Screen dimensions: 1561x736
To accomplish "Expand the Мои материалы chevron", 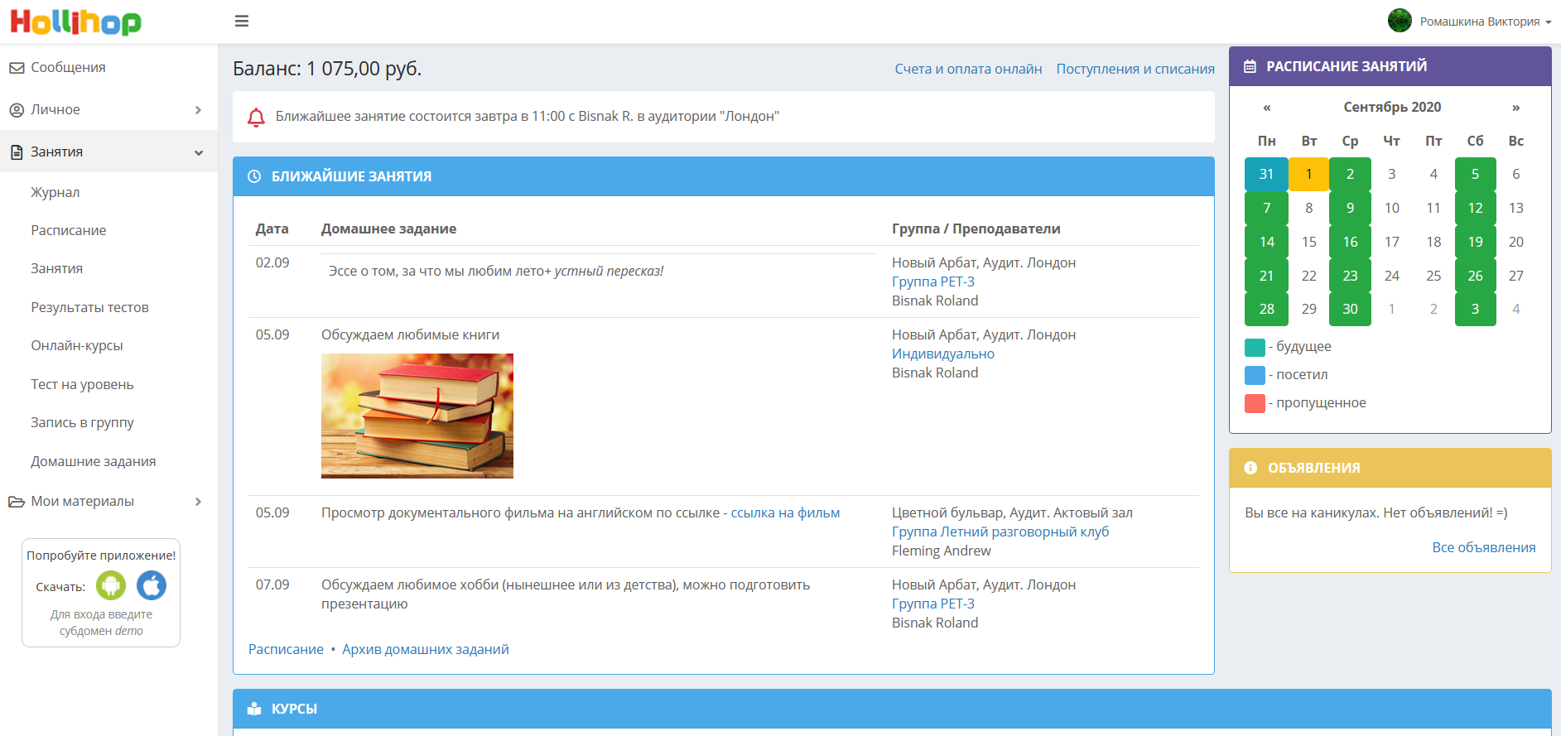I will (198, 502).
